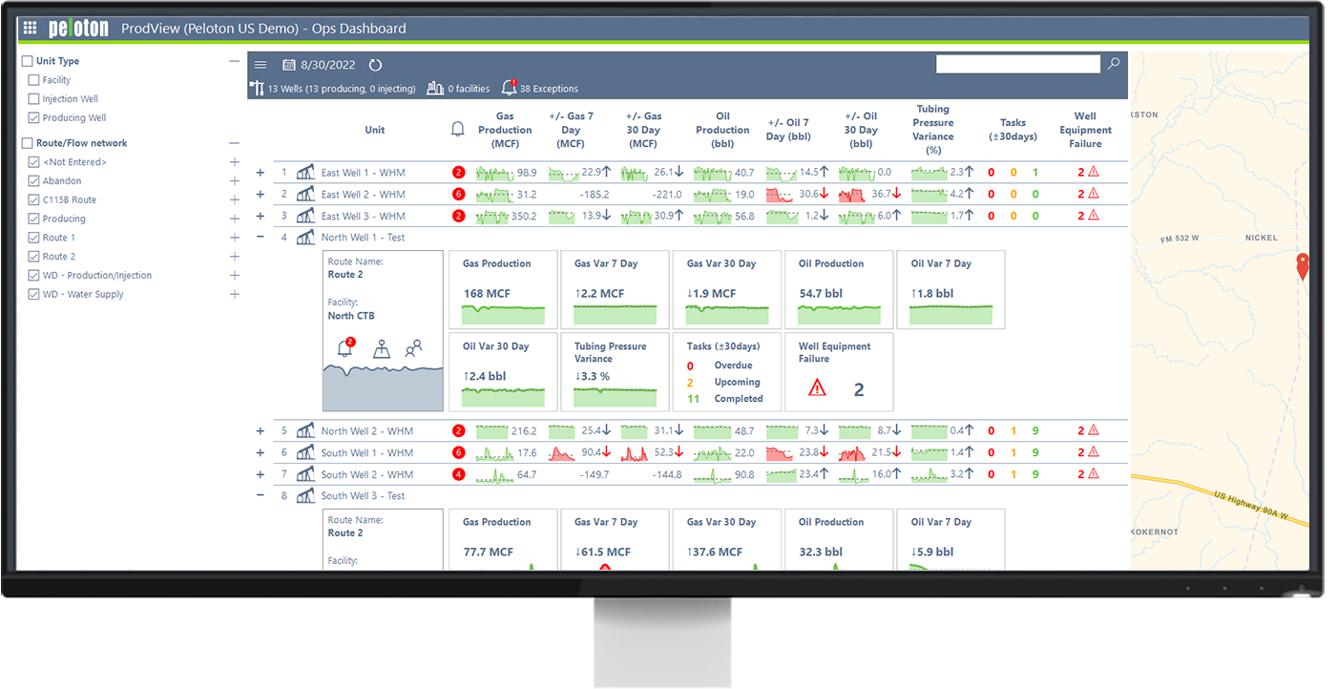
Task: Enable the Facility checkbox
Action: tap(34, 79)
